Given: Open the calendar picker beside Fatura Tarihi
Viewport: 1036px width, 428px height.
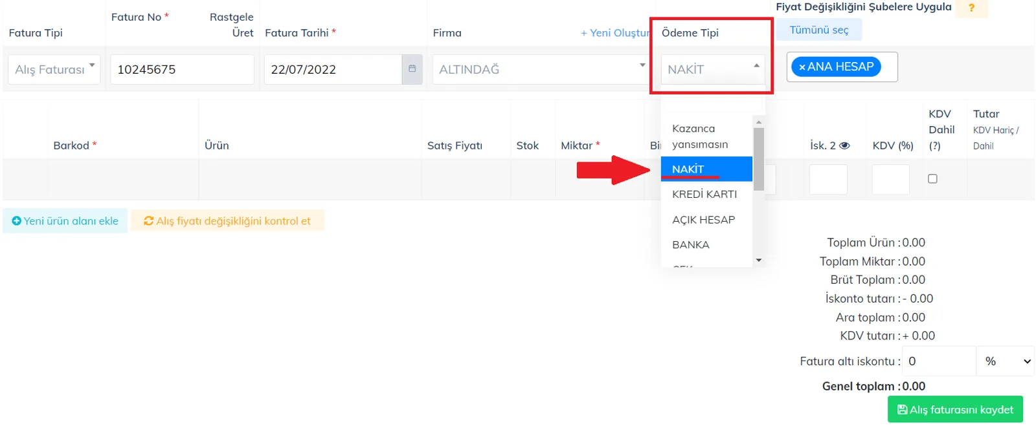Looking at the screenshot, I should pyautogui.click(x=412, y=69).
